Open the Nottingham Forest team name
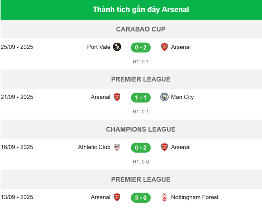The width and height of the screenshot is (262, 212). [195, 197]
